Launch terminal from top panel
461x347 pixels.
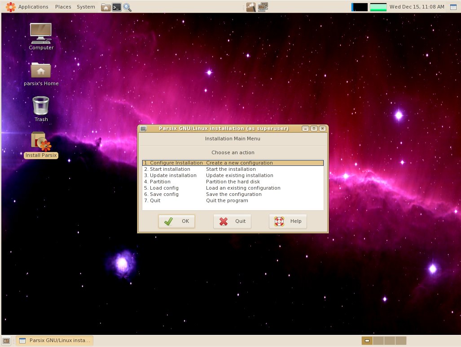click(x=117, y=7)
